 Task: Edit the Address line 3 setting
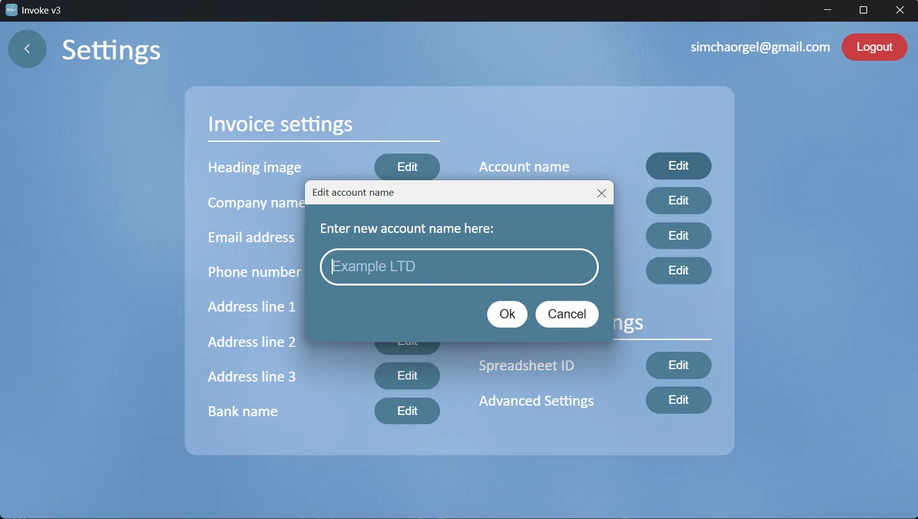click(x=407, y=376)
